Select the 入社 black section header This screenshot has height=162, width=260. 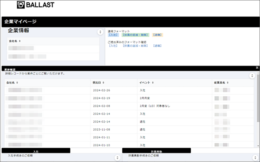click(x=36, y=151)
